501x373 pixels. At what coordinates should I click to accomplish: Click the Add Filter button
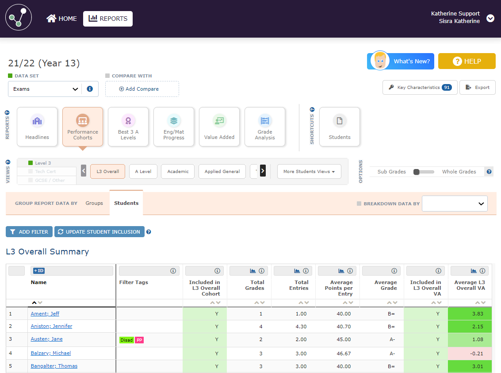[29, 232]
